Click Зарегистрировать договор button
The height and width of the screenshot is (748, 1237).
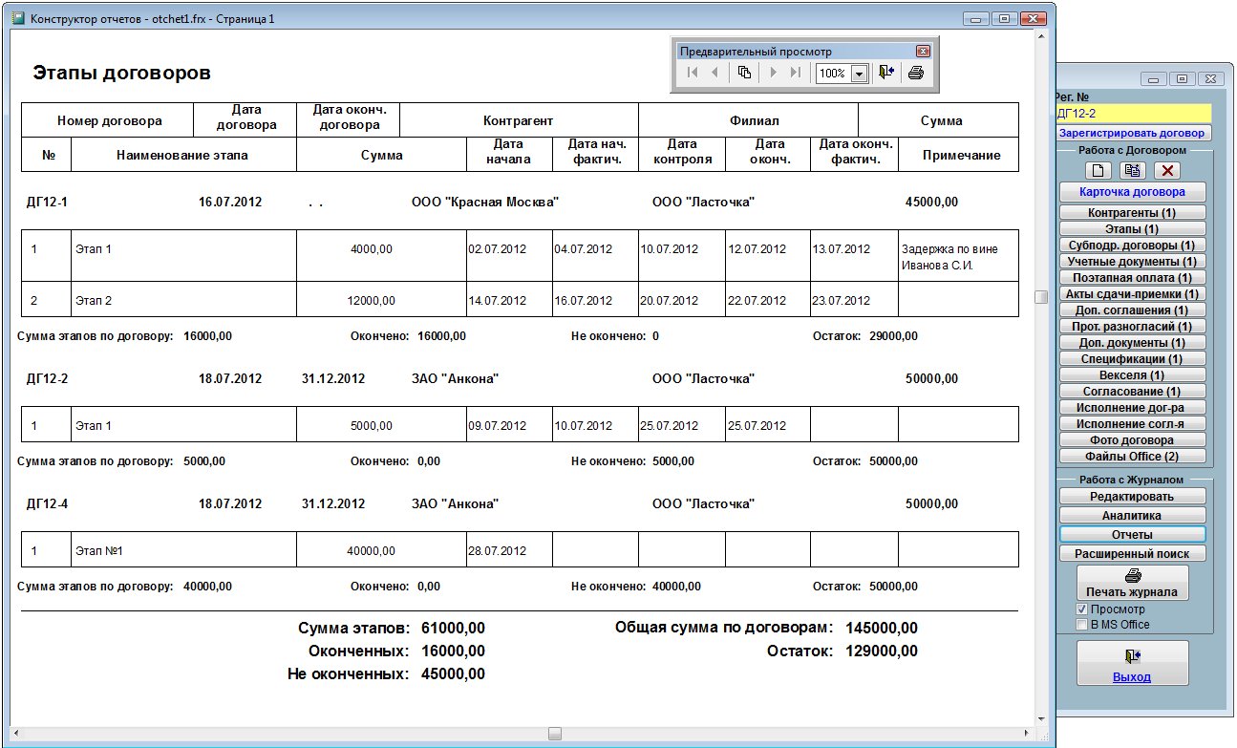pos(1132,134)
